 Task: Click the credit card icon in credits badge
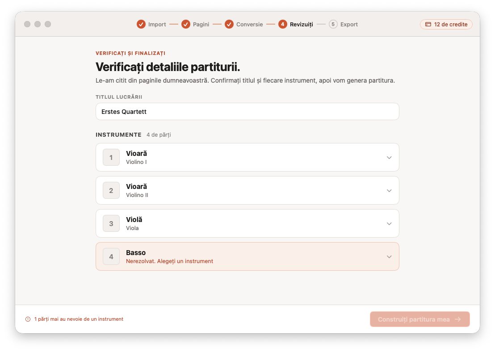point(428,24)
